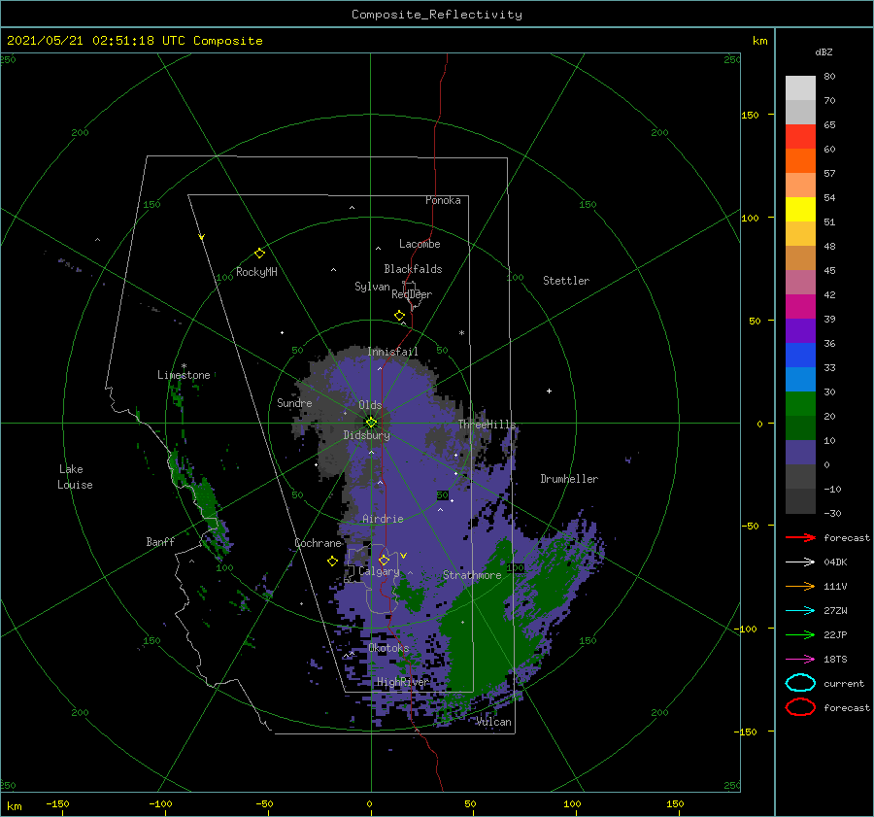Click the Sylvan label
This screenshot has height=817, width=874.
pyautogui.click(x=372, y=287)
